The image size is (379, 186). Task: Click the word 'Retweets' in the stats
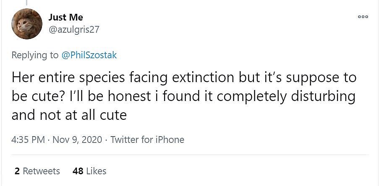41,171
